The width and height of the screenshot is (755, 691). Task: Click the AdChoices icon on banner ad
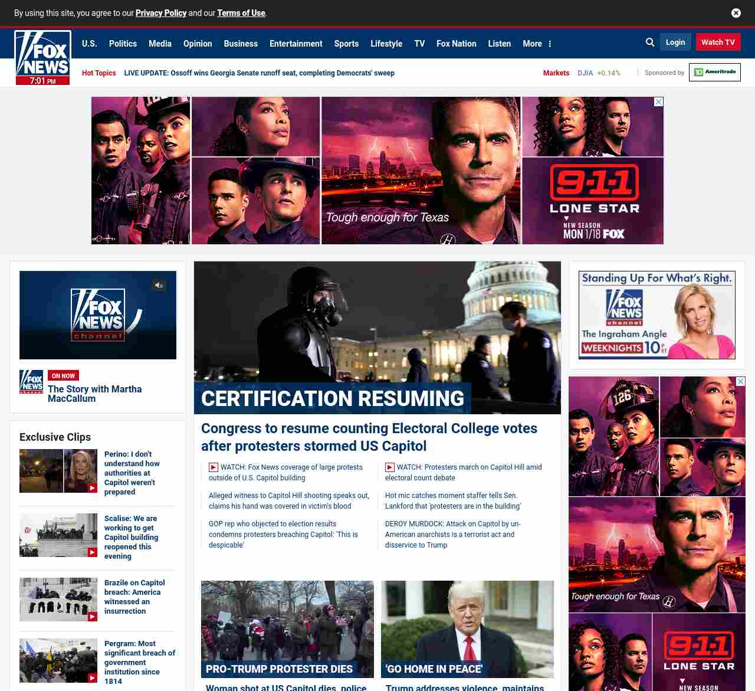pyautogui.click(x=659, y=102)
